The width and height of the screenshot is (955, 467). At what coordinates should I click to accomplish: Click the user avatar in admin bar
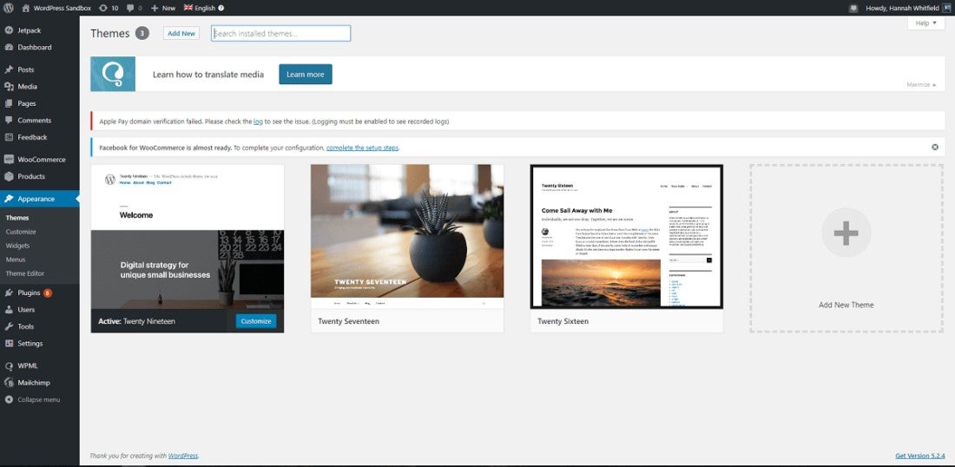click(946, 8)
